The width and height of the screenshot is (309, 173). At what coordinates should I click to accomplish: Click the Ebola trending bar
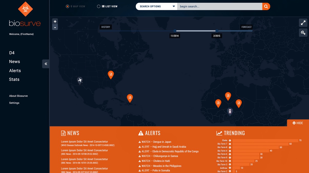265,140
